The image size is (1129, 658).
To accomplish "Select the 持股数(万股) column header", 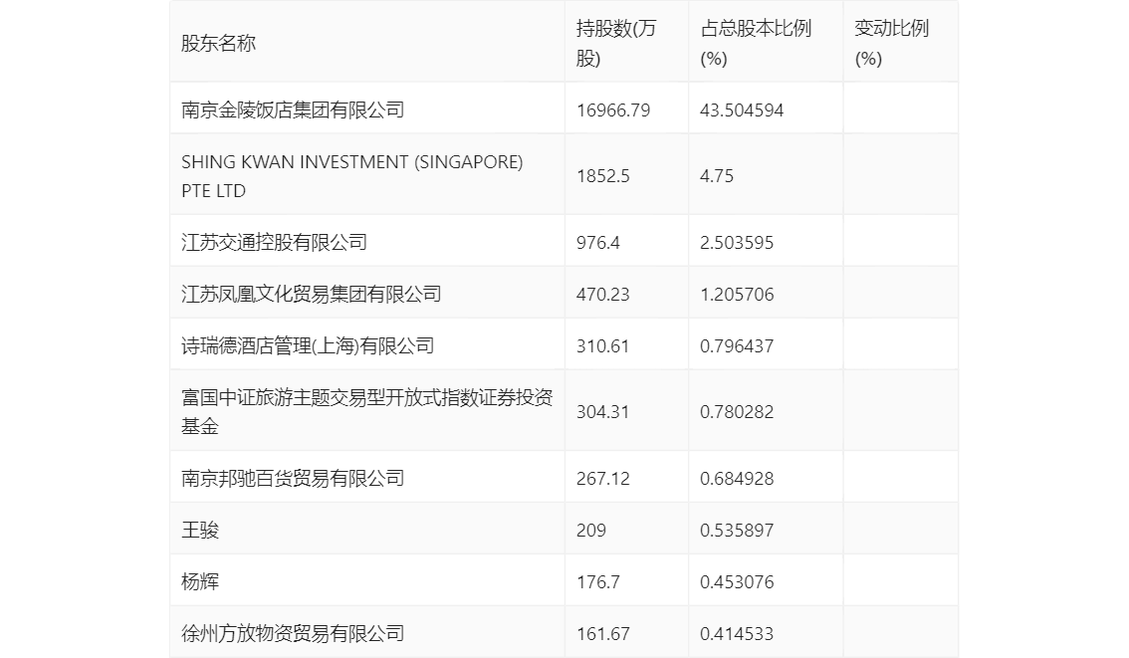I will pyautogui.click(x=616, y=43).
